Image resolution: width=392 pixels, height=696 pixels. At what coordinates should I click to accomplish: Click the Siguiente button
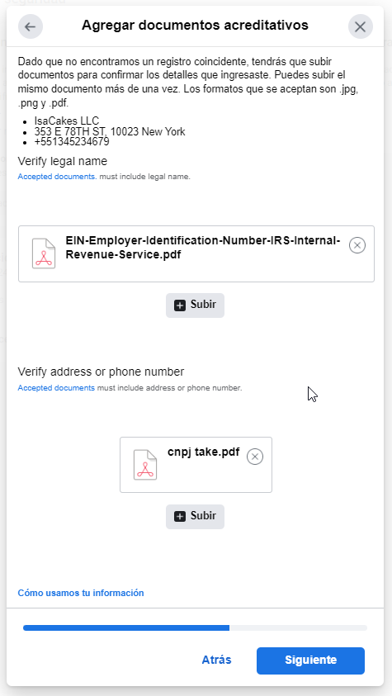[x=310, y=660]
